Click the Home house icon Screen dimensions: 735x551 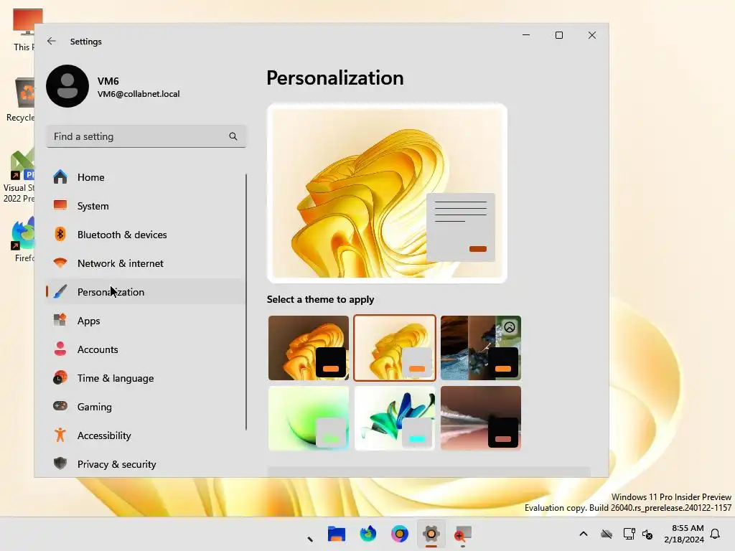[x=60, y=176]
